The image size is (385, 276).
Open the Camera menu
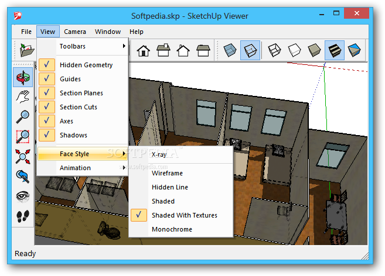[x=75, y=32]
